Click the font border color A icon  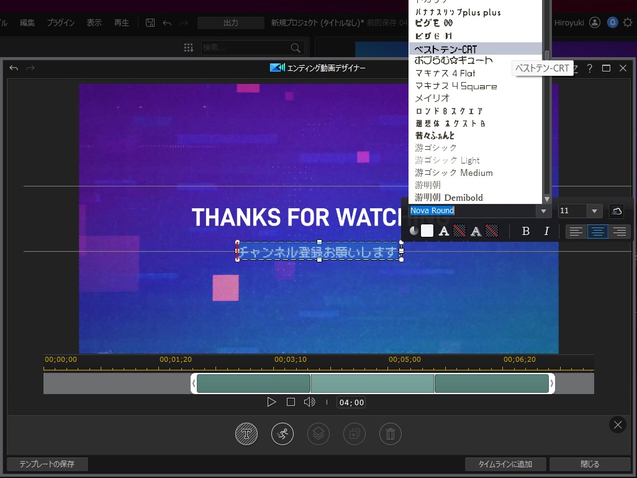476,231
